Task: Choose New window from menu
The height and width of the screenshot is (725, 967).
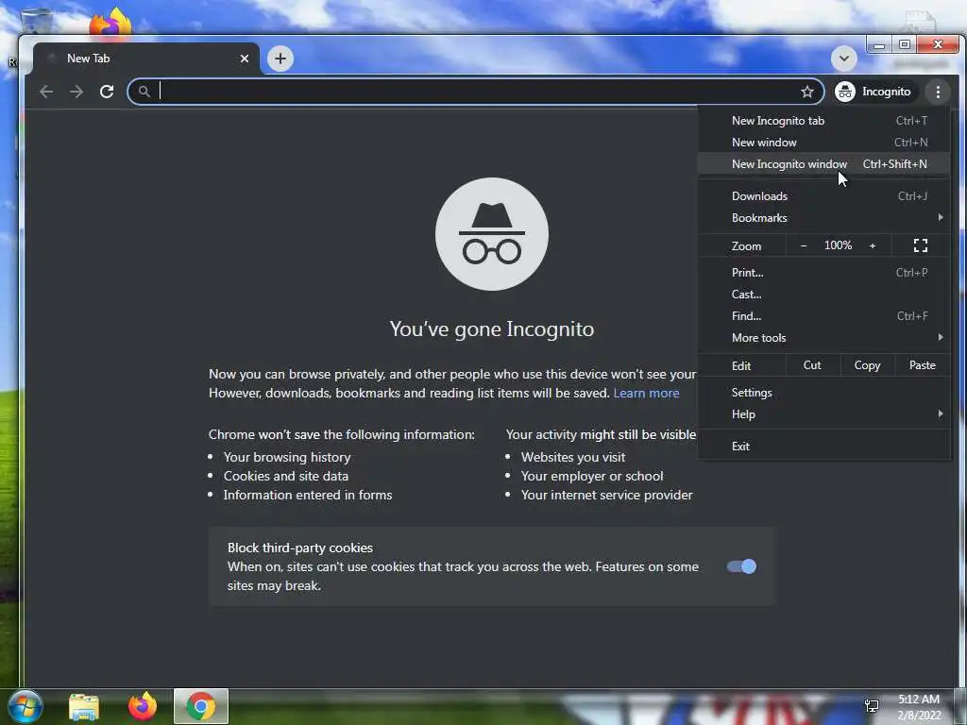Action: [823, 143]
